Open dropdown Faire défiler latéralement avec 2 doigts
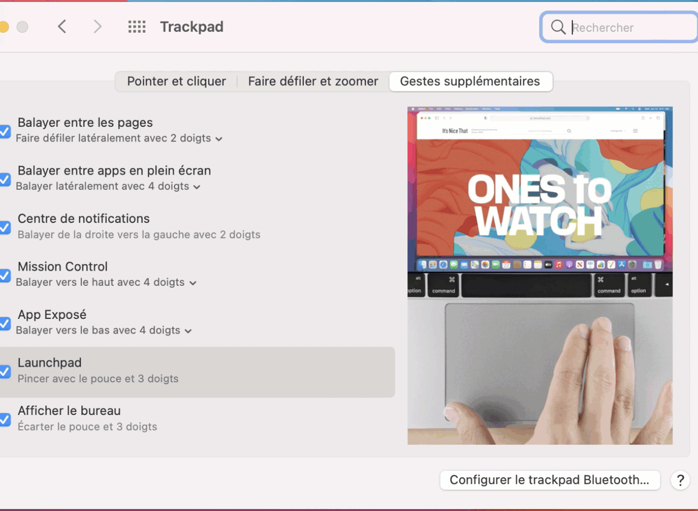Screen dimensions: 698x511 point(119,139)
